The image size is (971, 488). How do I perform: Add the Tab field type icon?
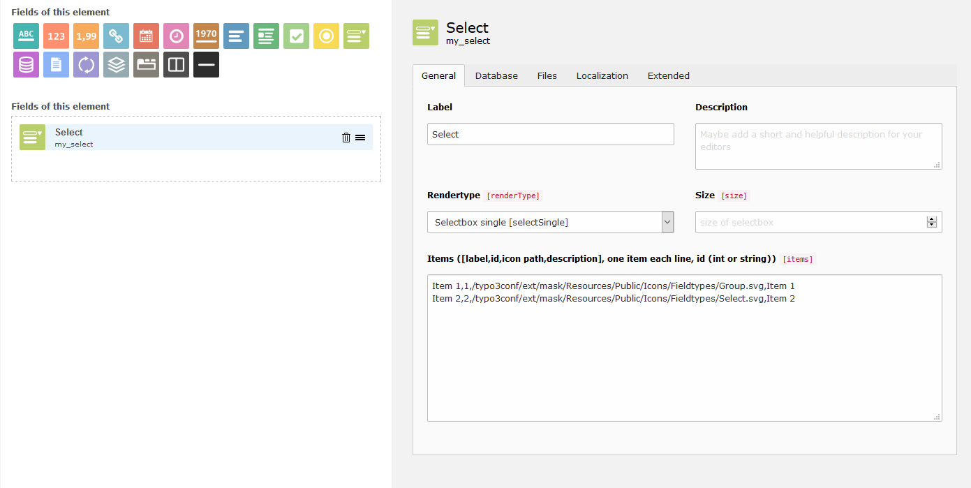[x=146, y=64]
